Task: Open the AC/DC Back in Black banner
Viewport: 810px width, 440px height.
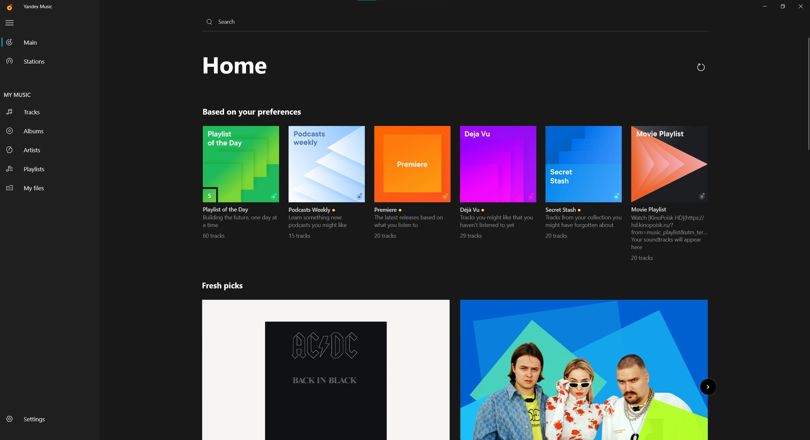Action: (x=326, y=370)
